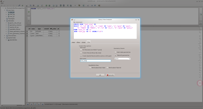Viewport: 203px width, 109px height.
Task: Switch to the Filter tab
Action: [78, 42]
